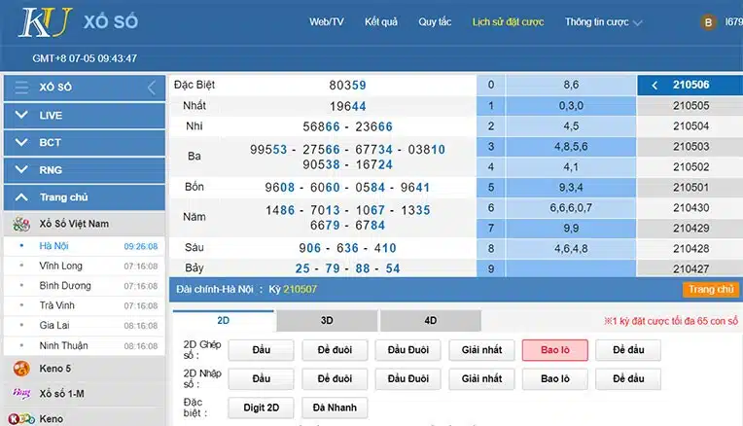
Task: Select Đề đuôi in 2D Ghép số row
Action: [335, 350]
